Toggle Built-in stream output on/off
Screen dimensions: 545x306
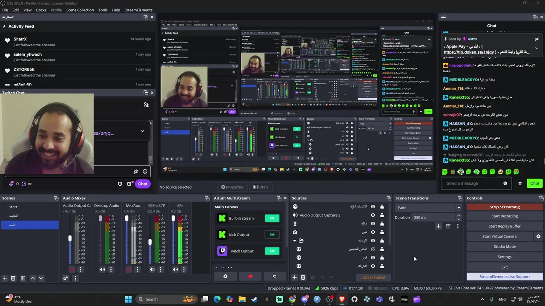(272, 218)
